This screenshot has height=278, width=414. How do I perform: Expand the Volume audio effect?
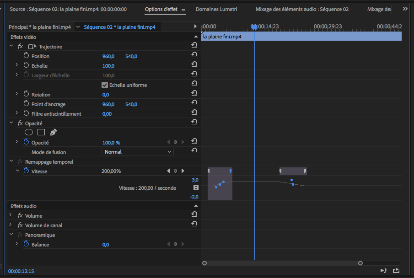[11, 215]
